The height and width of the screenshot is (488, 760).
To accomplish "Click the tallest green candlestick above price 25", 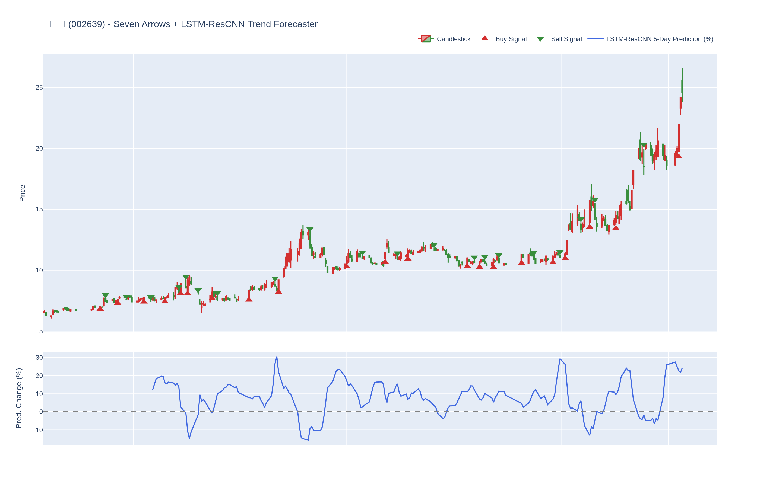I will [x=682, y=86].
